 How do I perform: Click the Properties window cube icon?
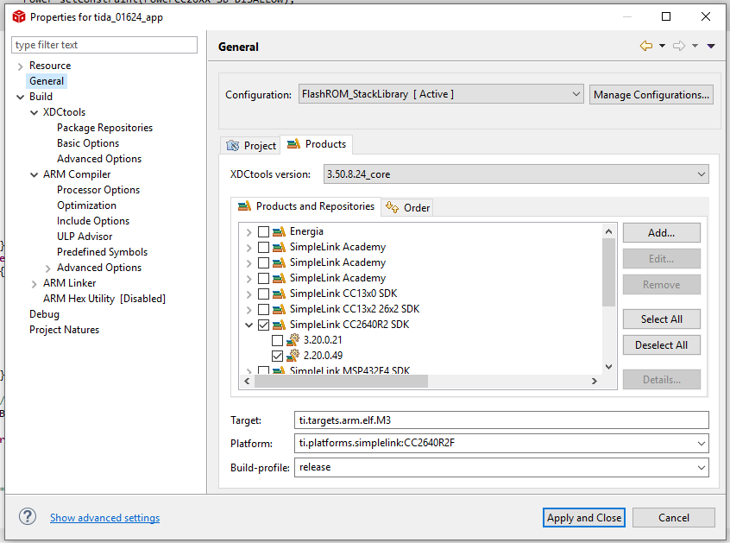19,16
